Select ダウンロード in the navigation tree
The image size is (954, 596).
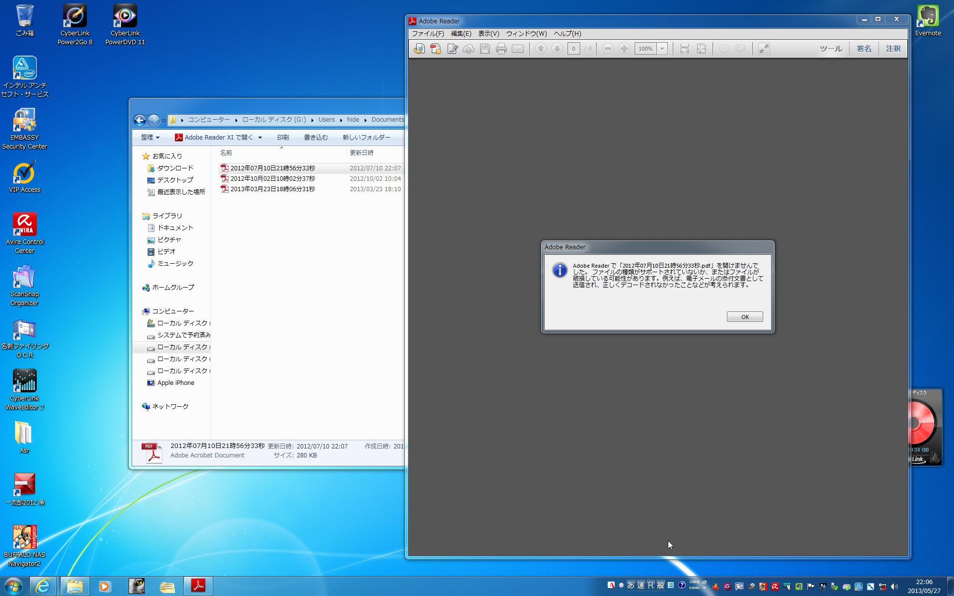click(x=175, y=168)
